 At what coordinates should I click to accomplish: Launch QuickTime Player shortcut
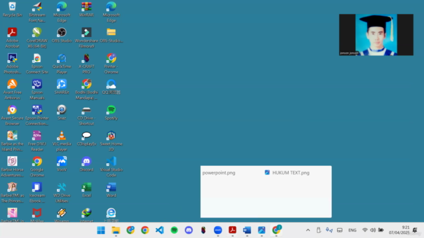62,63
